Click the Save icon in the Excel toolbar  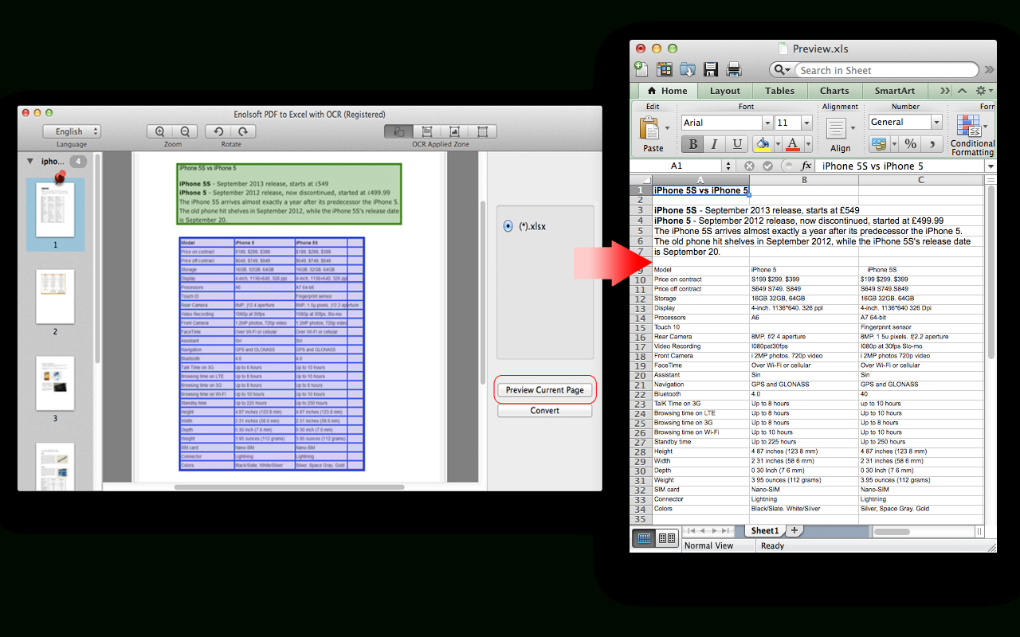pos(710,69)
